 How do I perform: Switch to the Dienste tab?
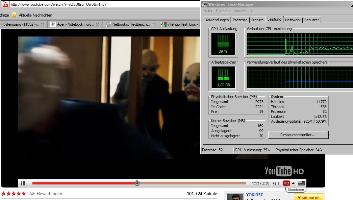tap(257, 20)
